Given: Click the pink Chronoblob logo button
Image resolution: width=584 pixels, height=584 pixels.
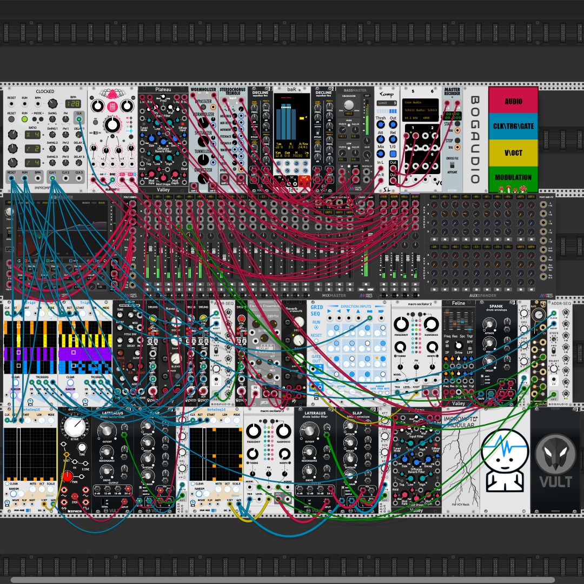Looking at the screenshot, I should 112,106.
